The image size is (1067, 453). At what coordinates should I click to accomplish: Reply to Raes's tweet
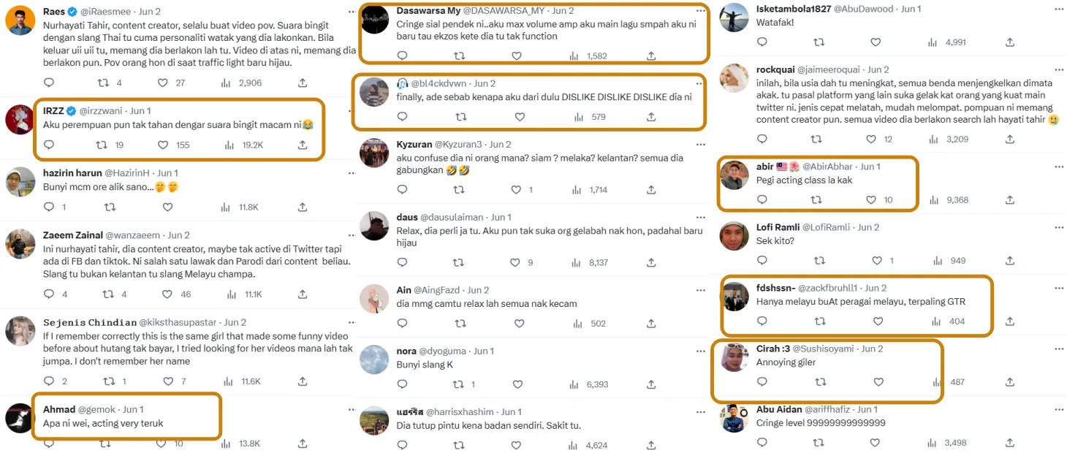[x=49, y=83]
